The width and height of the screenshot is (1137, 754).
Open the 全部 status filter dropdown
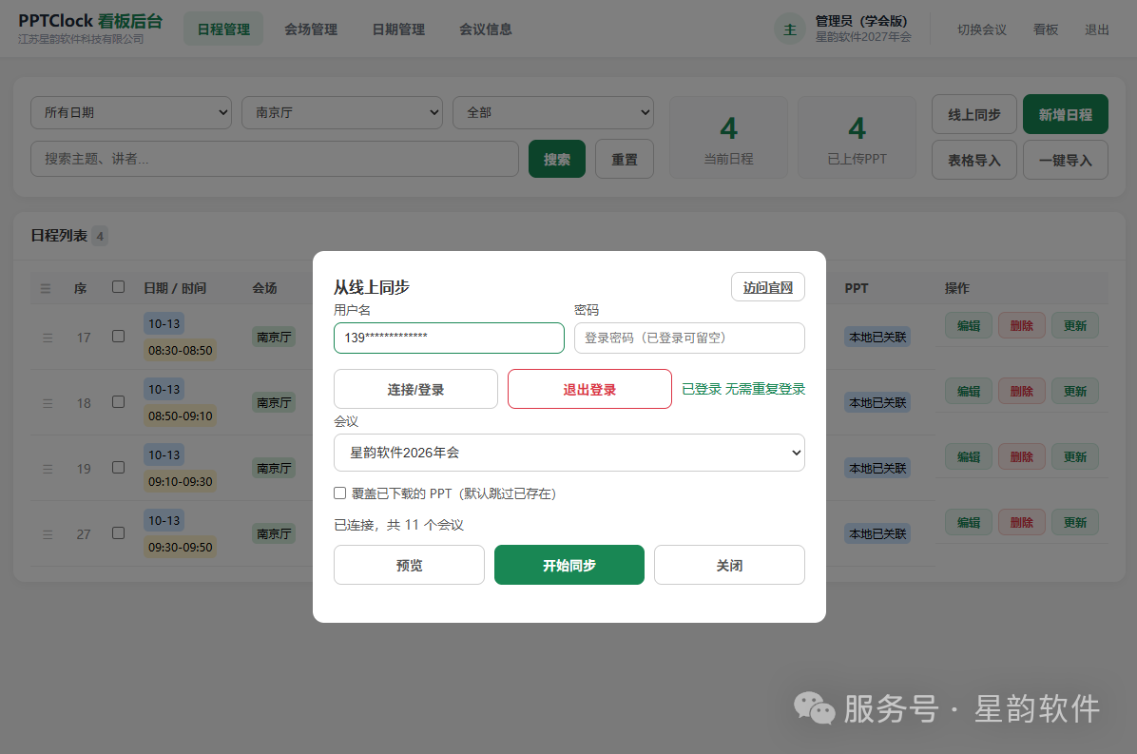coord(553,112)
